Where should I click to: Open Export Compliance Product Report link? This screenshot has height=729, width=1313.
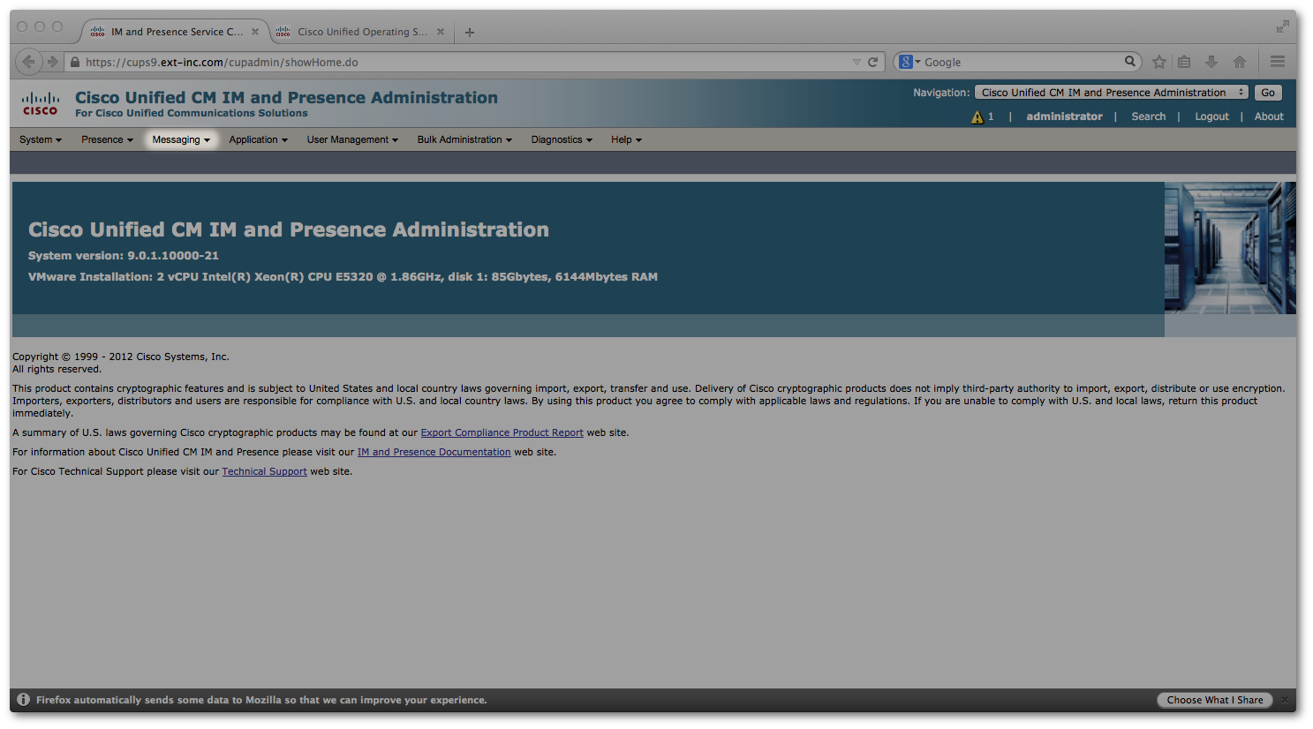pos(502,432)
